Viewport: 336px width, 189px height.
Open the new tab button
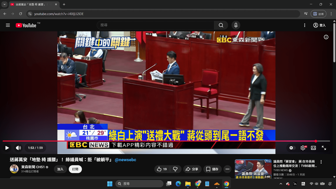click(64, 4)
